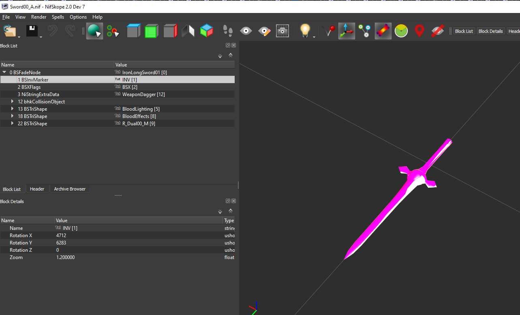Toggle the Show Hidden crossed-eye icon
520x315 pixels.
[438, 31]
